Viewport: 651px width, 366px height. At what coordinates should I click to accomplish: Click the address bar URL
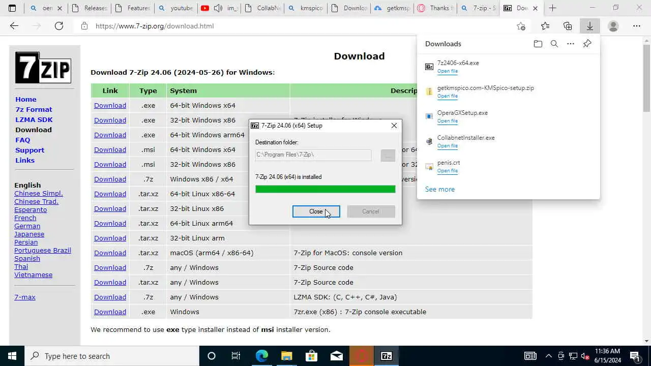coord(155,26)
